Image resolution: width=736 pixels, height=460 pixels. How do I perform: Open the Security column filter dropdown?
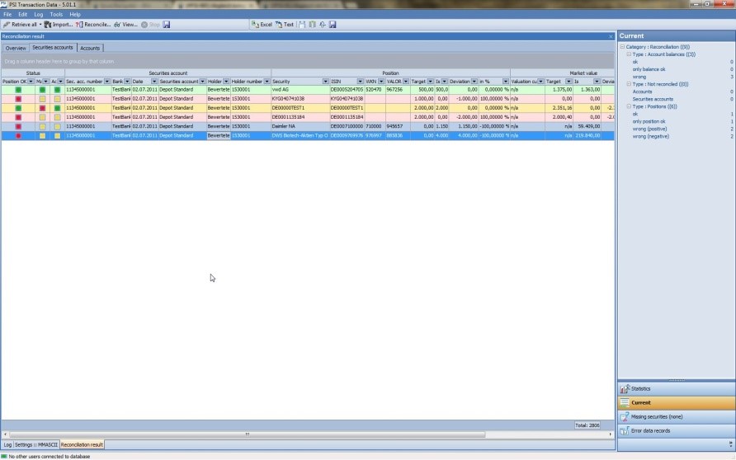pyautogui.click(x=324, y=82)
